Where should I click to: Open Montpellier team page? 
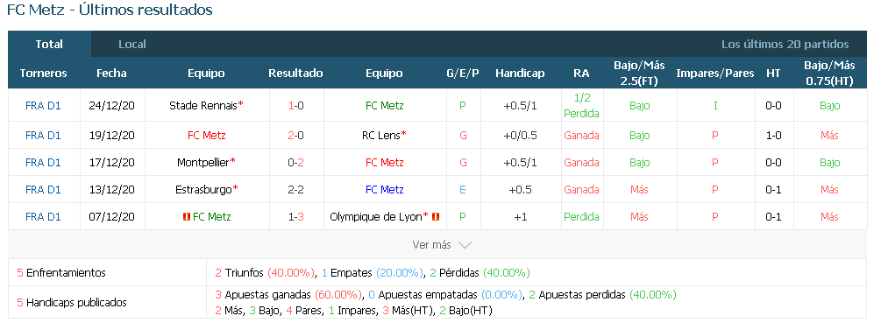(203, 163)
